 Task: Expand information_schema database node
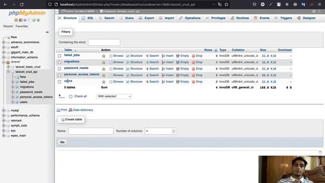click(x=4, y=57)
